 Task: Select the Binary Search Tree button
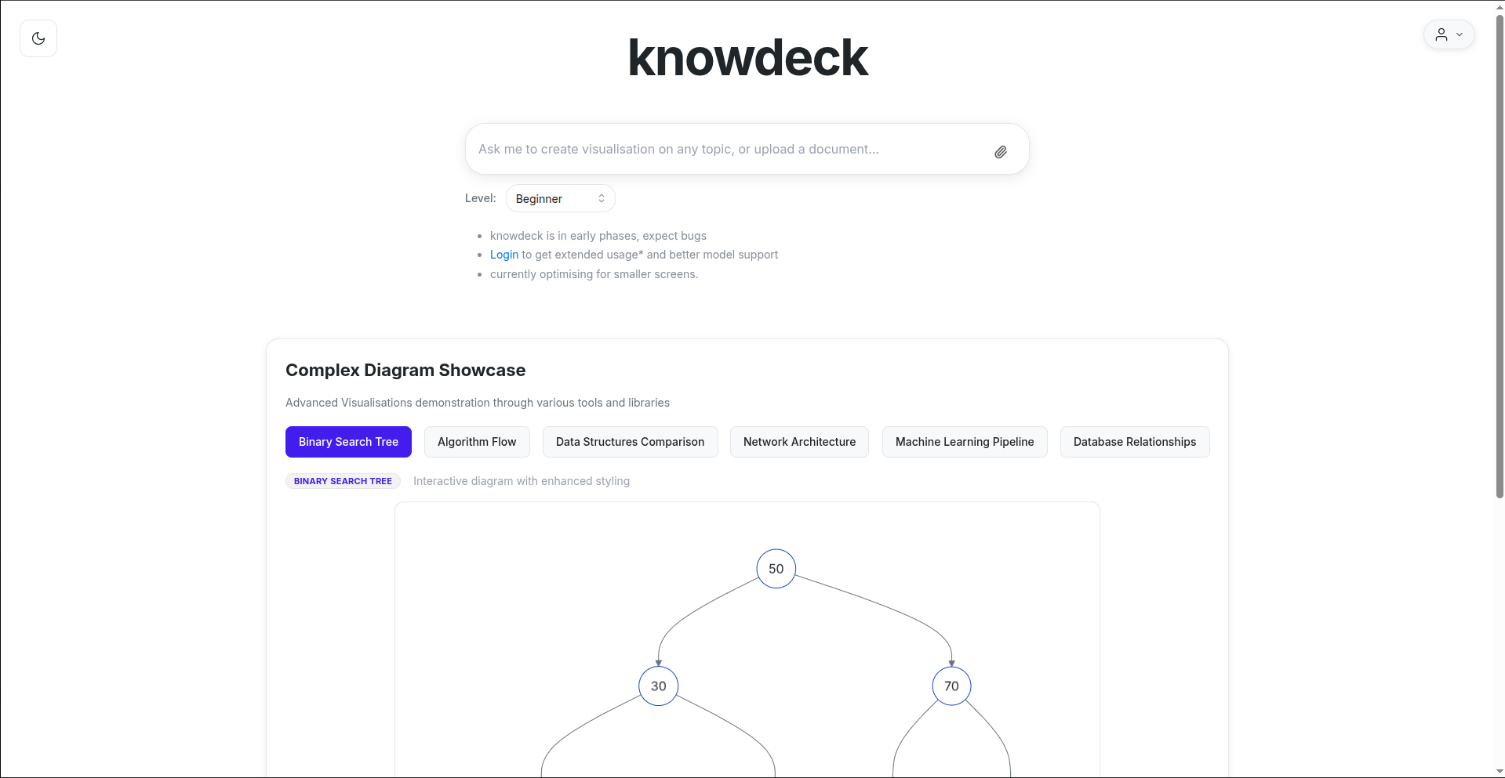click(x=348, y=441)
